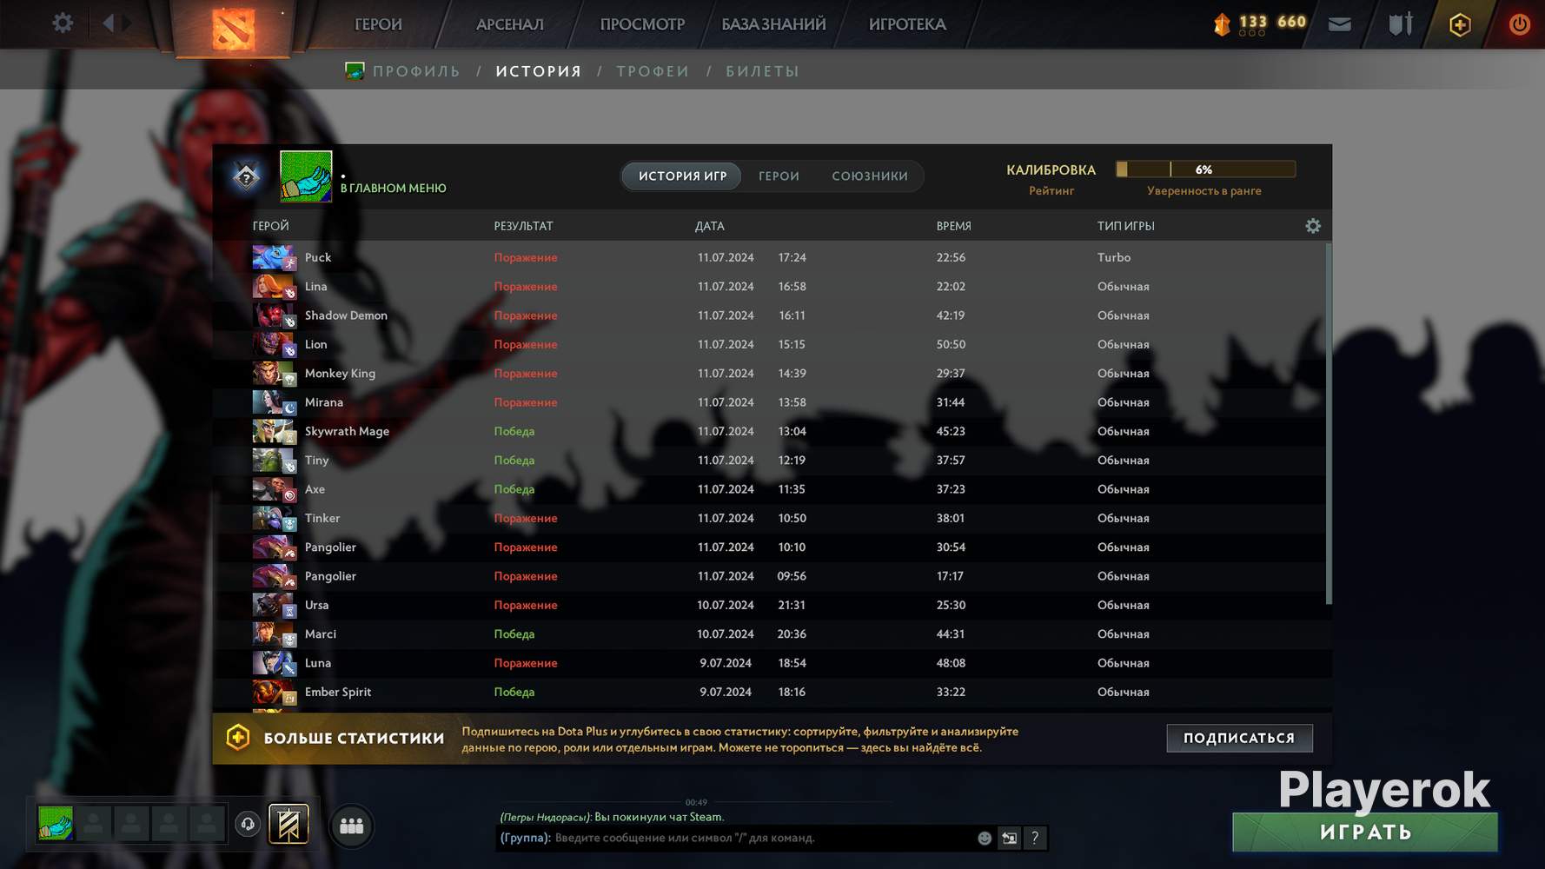The height and width of the screenshot is (869, 1545).
Task: Switch to the БИЛЕТЫ tab
Action: click(x=763, y=71)
